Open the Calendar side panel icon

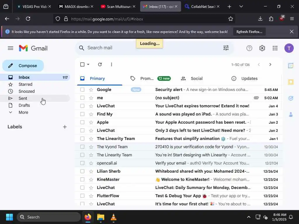[291, 66]
